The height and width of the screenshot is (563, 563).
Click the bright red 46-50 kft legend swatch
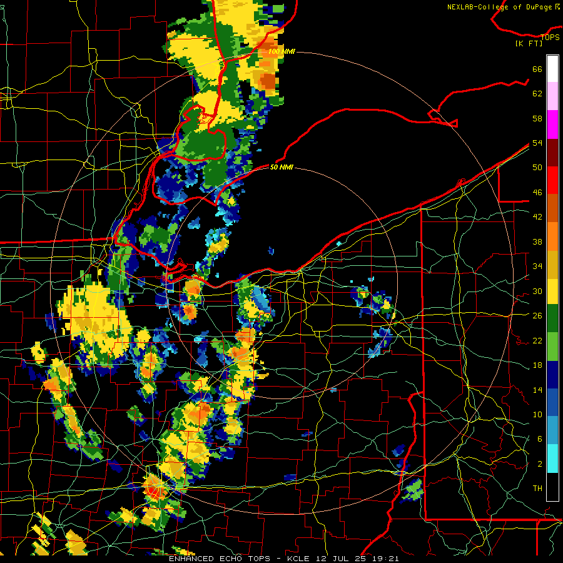pos(552,180)
